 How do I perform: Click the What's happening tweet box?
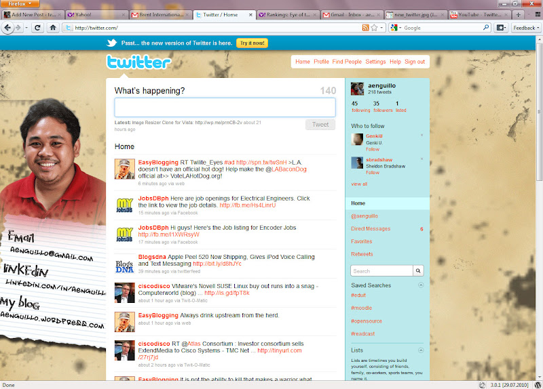[225, 107]
